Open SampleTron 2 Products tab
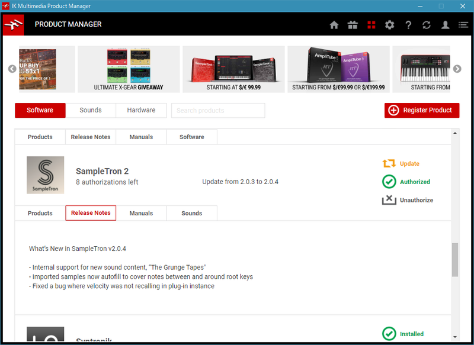 coord(40,213)
